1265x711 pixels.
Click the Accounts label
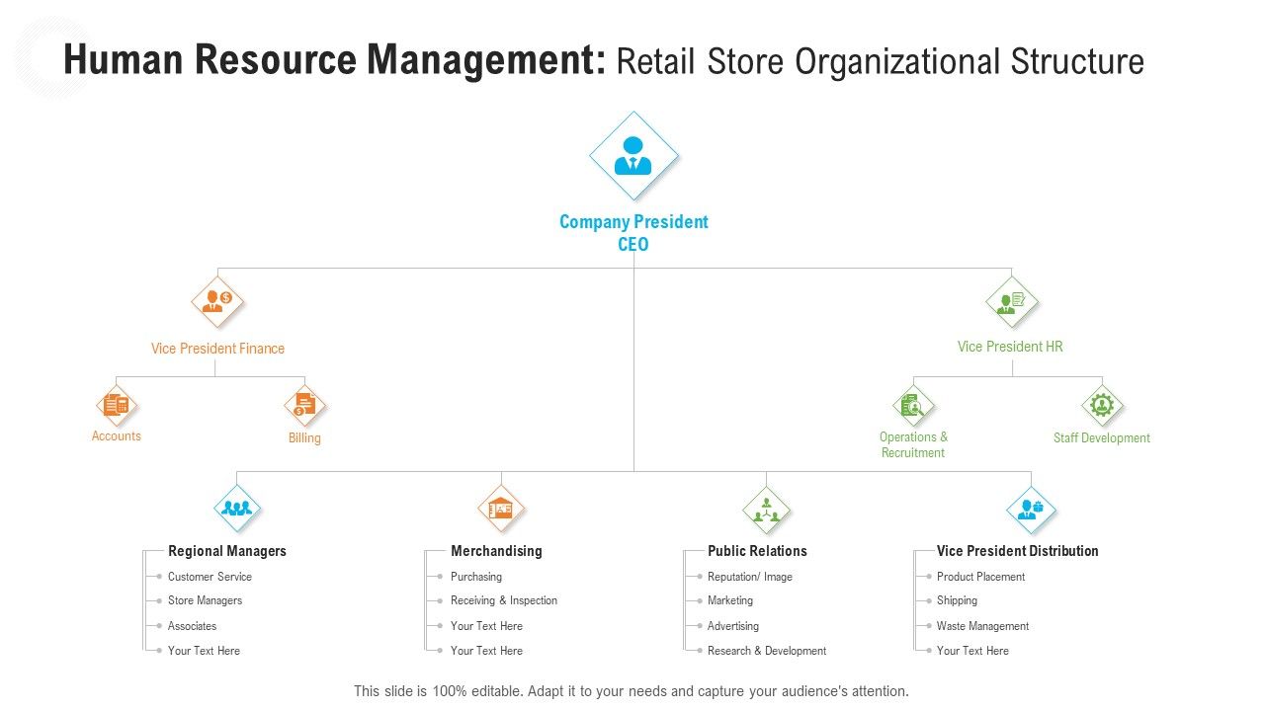pos(117,436)
